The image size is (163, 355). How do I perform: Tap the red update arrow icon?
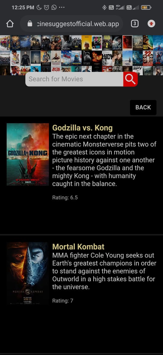coord(151,24)
